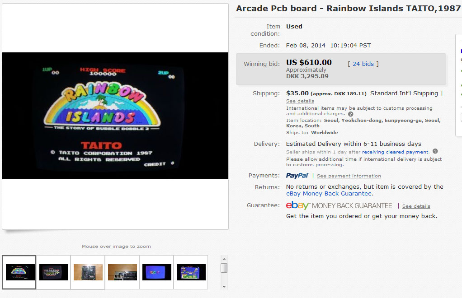Select the fifth thumbnail with blue screen

(x=157, y=272)
